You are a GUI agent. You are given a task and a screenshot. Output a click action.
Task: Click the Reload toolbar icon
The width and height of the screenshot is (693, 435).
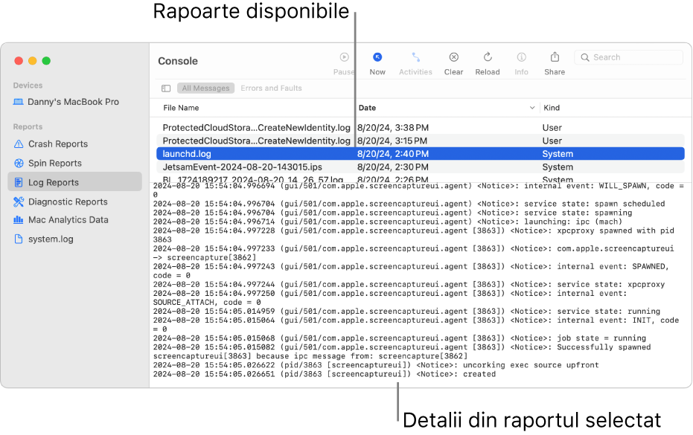(x=488, y=57)
